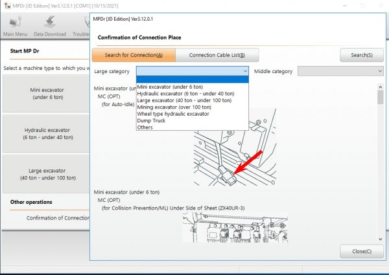The width and height of the screenshot is (389, 275).
Task: Switch to the Connection Cable List(B) tab
Action: pos(217,55)
